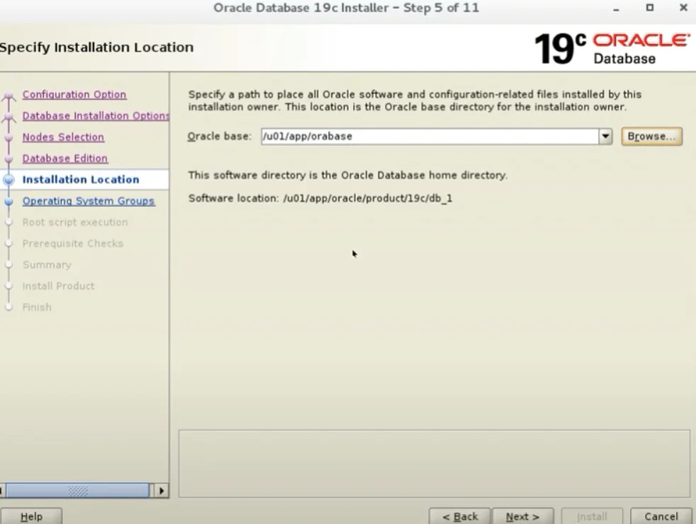Click the disabled Install button
The height and width of the screenshot is (524, 696).
pyautogui.click(x=592, y=516)
